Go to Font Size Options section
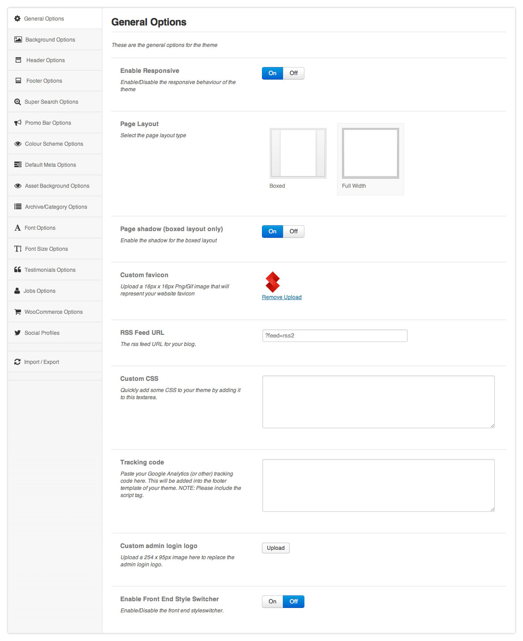 (x=46, y=249)
